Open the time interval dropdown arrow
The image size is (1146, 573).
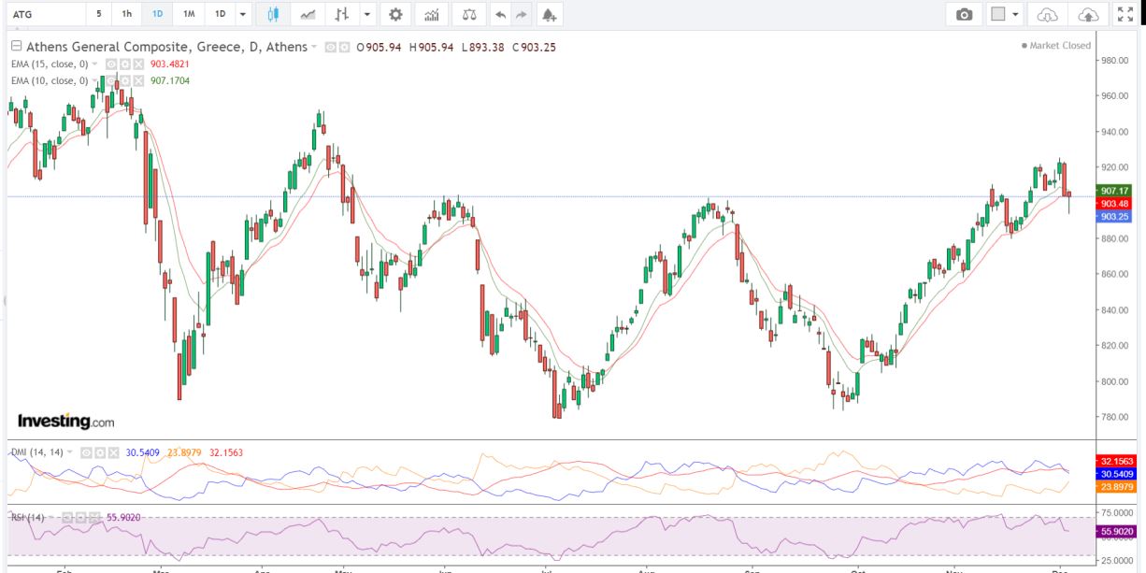243,14
